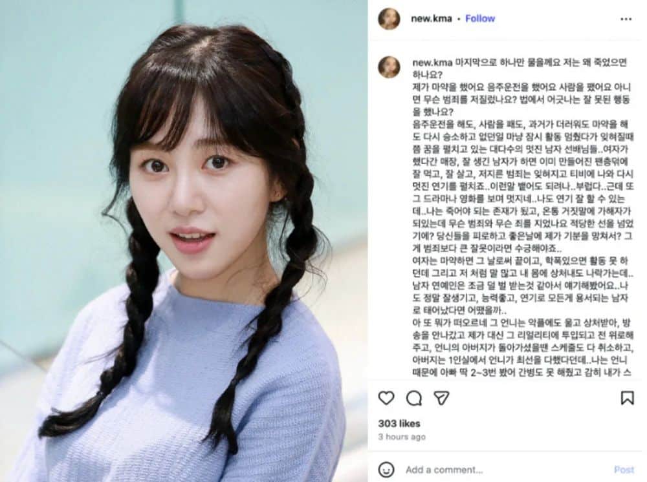Open comments via the speech bubble icon

(414, 398)
